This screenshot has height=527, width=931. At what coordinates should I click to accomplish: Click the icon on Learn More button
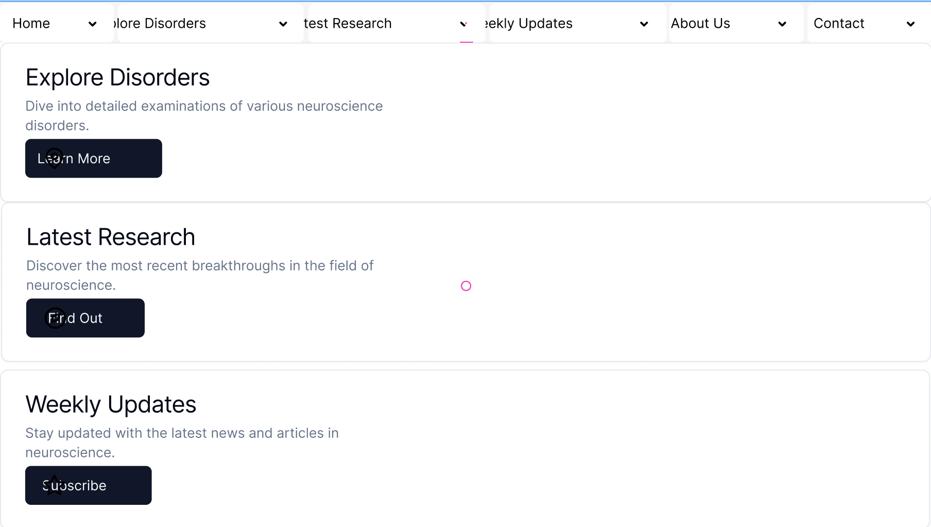[55, 158]
